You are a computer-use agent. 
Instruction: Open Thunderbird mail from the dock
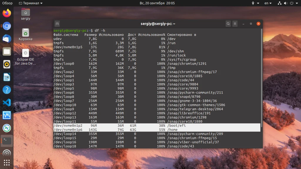pyautogui.click(x=7, y=39)
